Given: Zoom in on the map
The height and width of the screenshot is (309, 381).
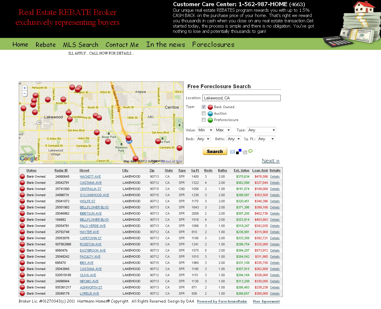Looking at the screenshot, I should point(25,88).
